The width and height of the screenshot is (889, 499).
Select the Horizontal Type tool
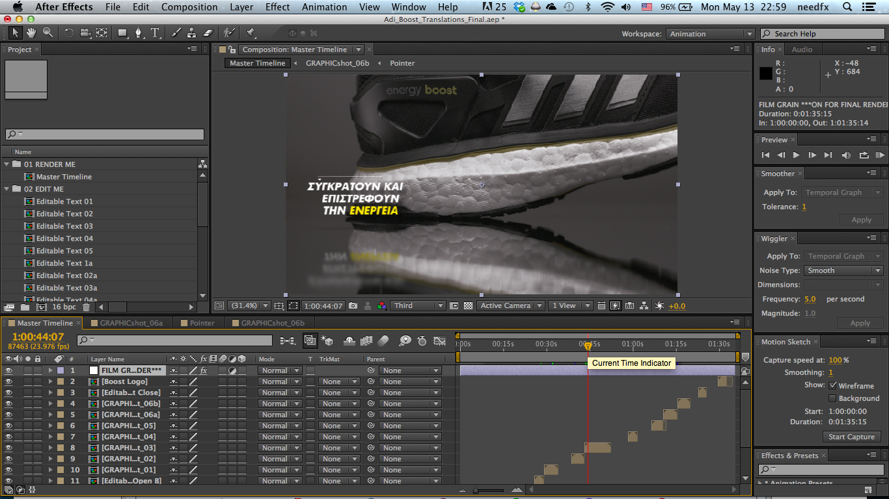[156, 32]
